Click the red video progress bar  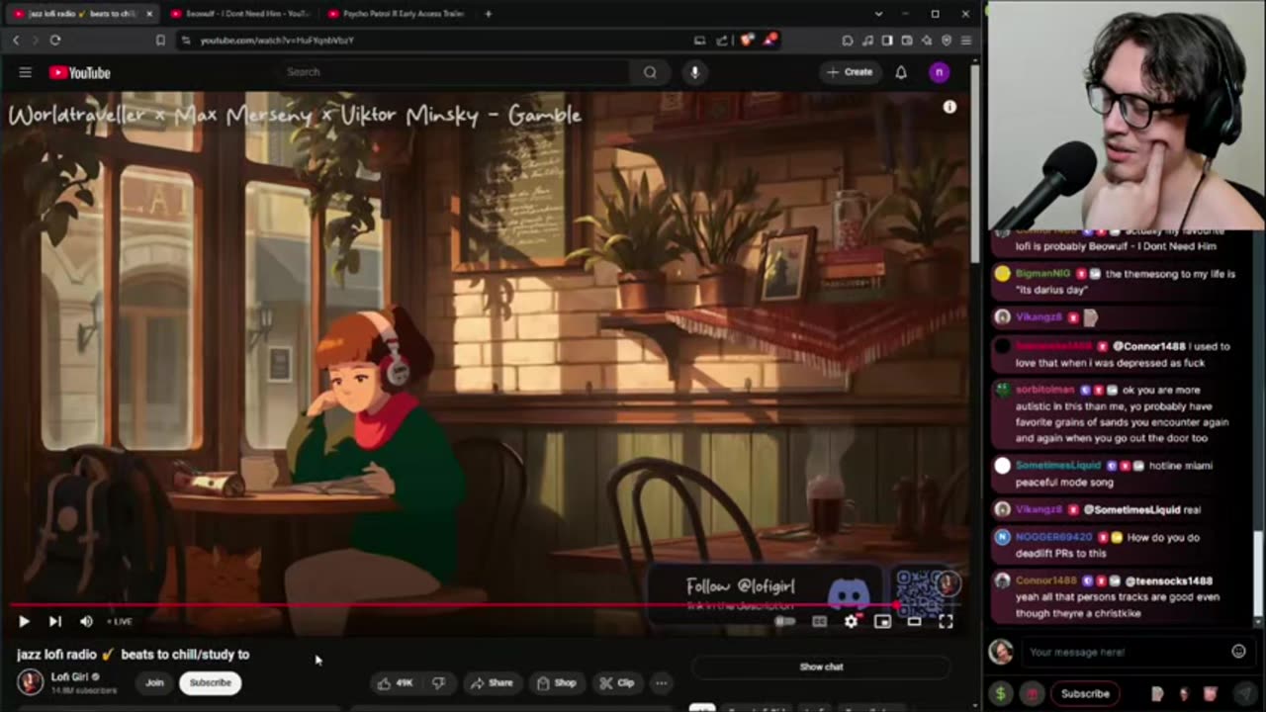click(x=455, y=605)
